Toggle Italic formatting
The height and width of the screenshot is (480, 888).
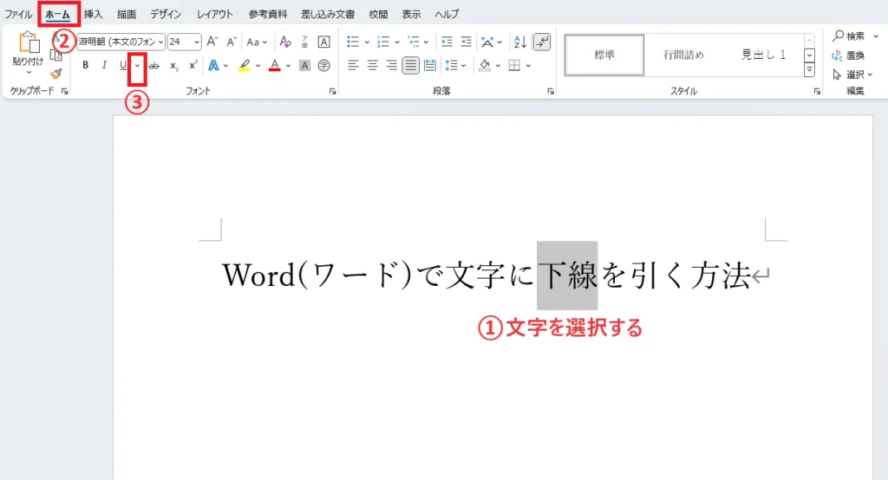click(104, 65)
